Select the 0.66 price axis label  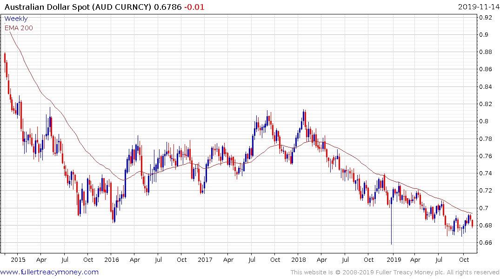point(486,243)
